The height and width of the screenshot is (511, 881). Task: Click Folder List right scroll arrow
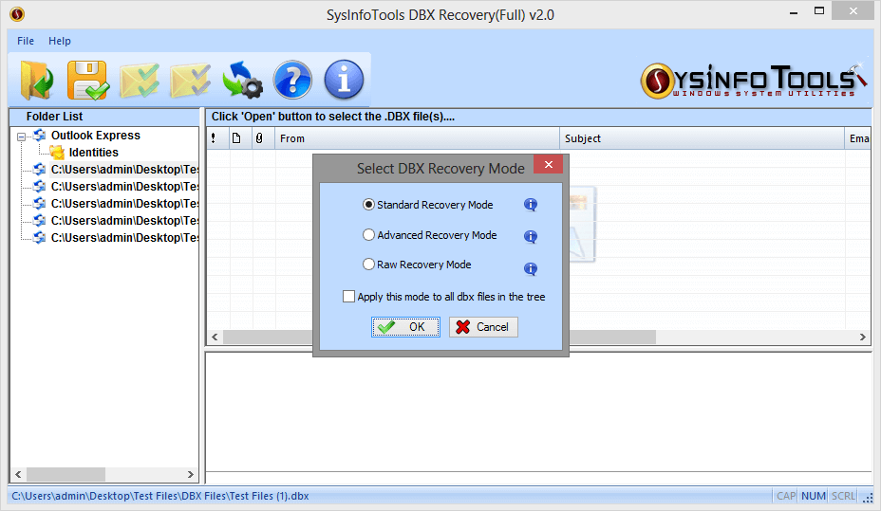(x=191, y=475)
